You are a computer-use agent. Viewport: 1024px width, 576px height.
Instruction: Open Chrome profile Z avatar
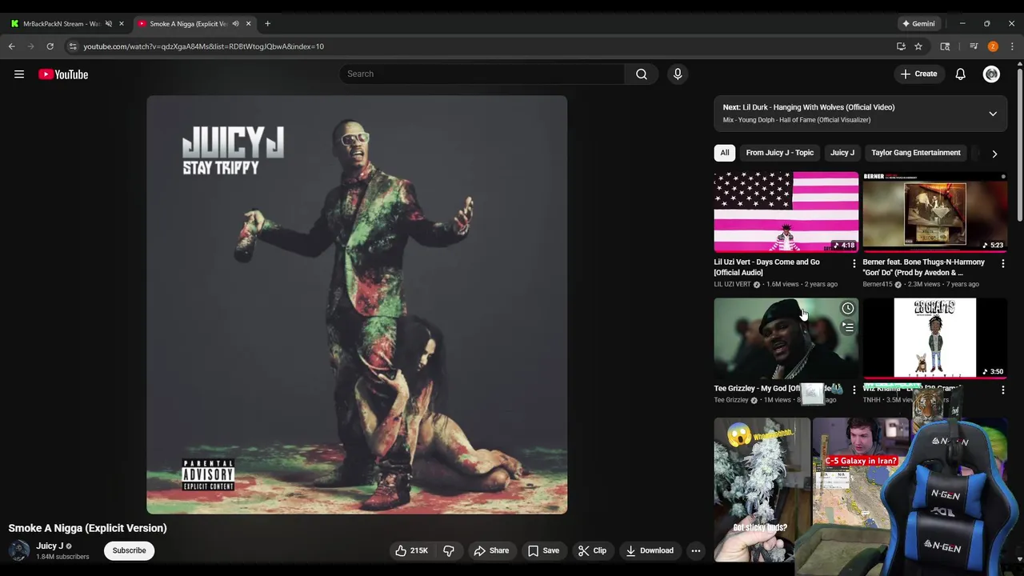click(993, 46)
